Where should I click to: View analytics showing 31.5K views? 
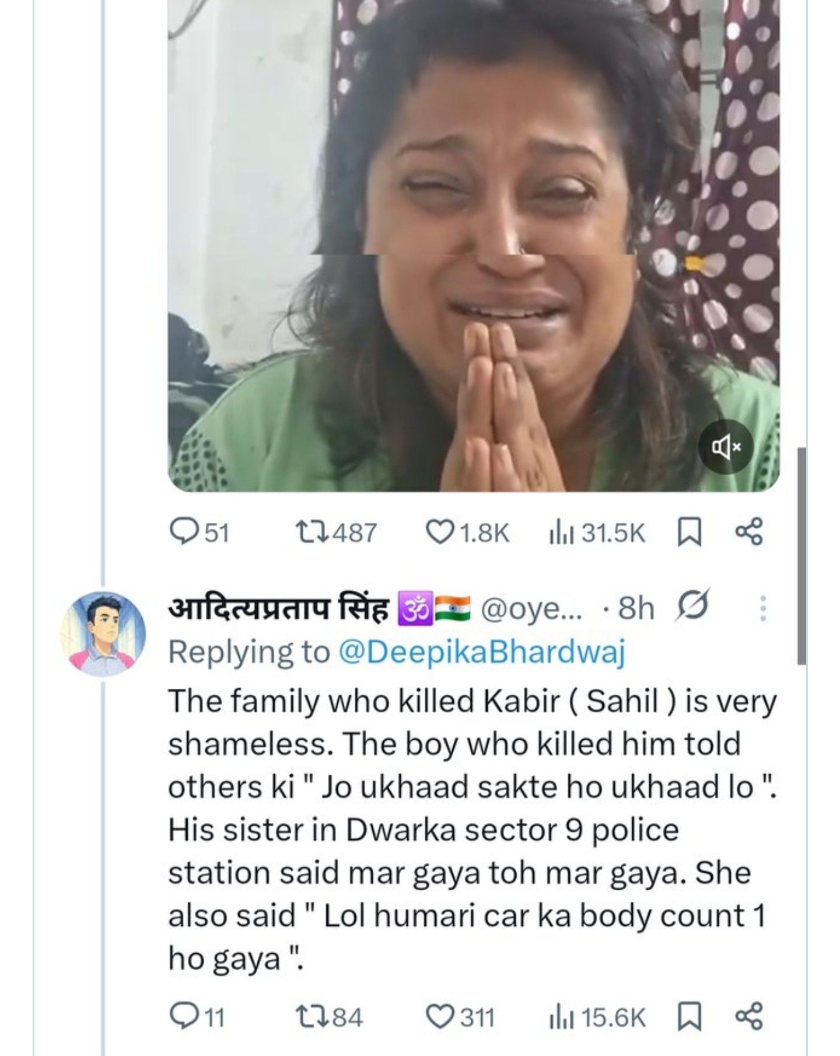596,532
